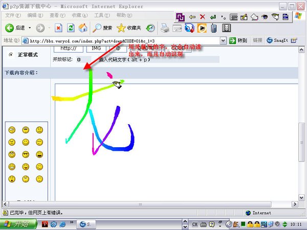Refresh the page with the toolbar icon
Image resolution: width=307 pixels, height=230 pixels.
[x=70, y=28]
